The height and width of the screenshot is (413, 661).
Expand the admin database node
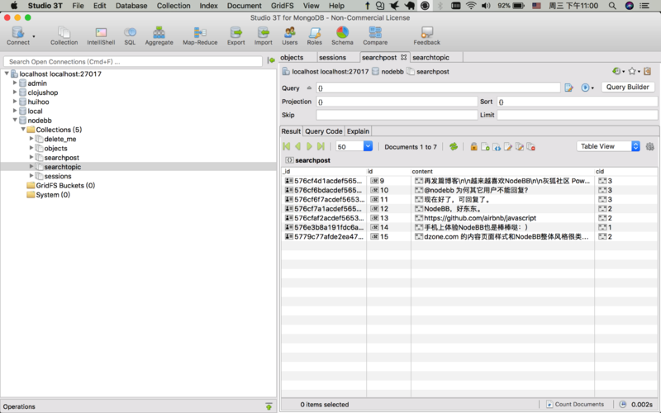pos(15,83)
